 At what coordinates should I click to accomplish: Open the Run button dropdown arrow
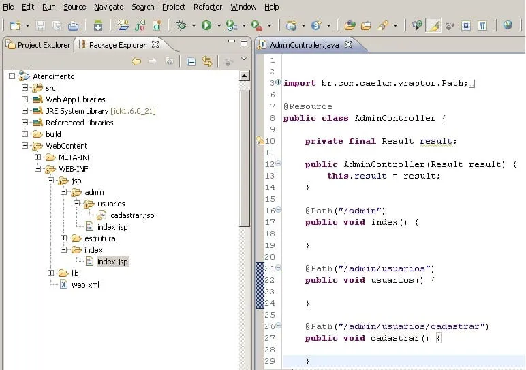pos(218,26)
